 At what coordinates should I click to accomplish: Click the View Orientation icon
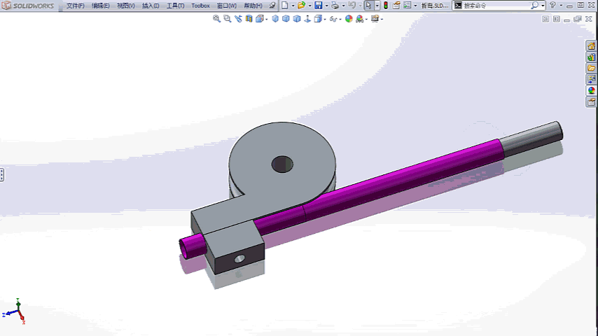[260, 19]
